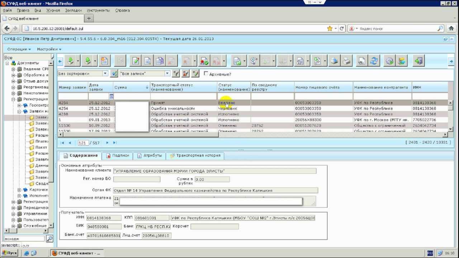Switch to the Подписи tab

pos(117,156)
